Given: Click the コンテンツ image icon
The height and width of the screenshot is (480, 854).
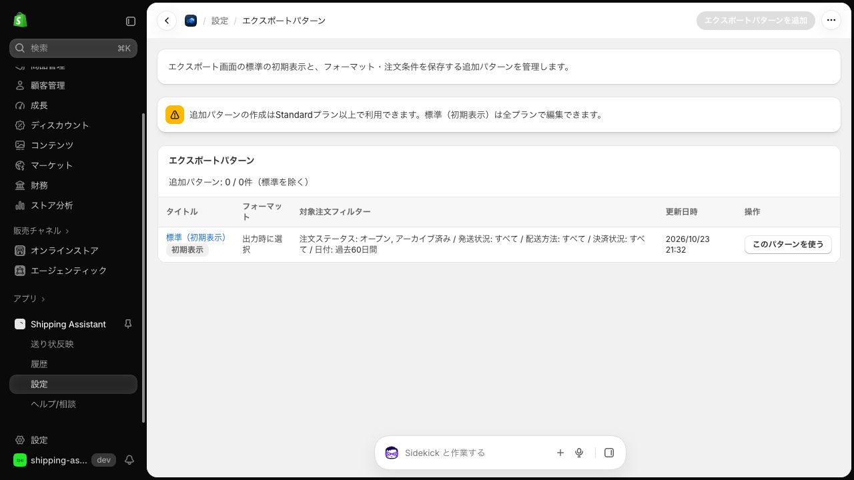Looking at the screenshot, I should tap(20, 145).
